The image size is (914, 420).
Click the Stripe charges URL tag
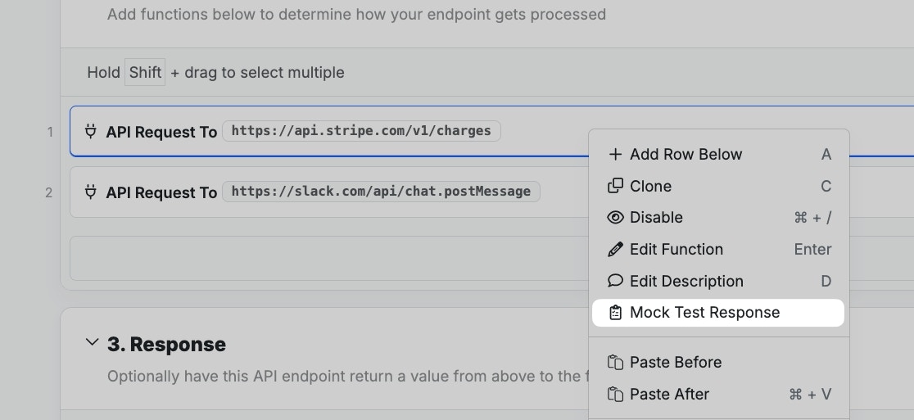tap(361, 131)
